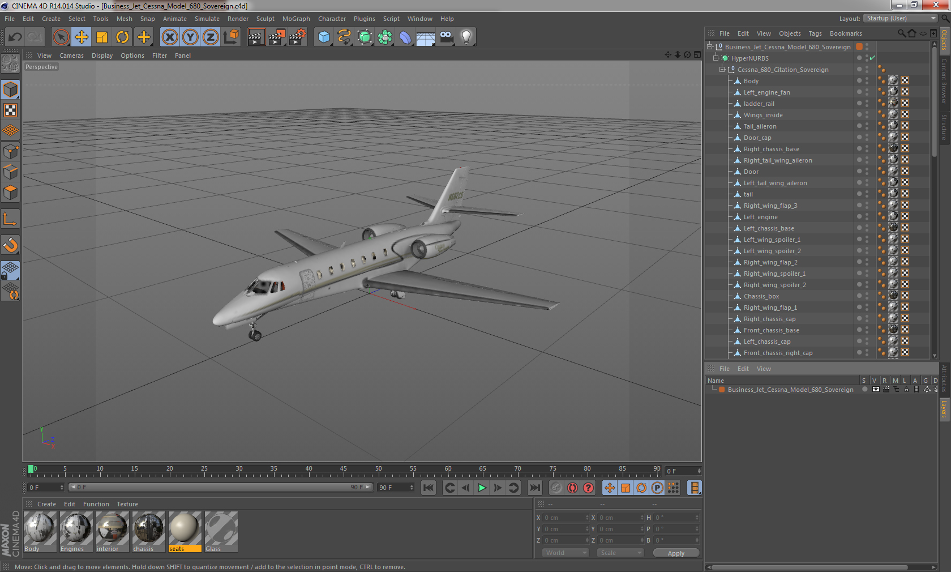
Task: Collapse Cessna_680_Citation_Sovereign group
Action: [x=722, y=69]
